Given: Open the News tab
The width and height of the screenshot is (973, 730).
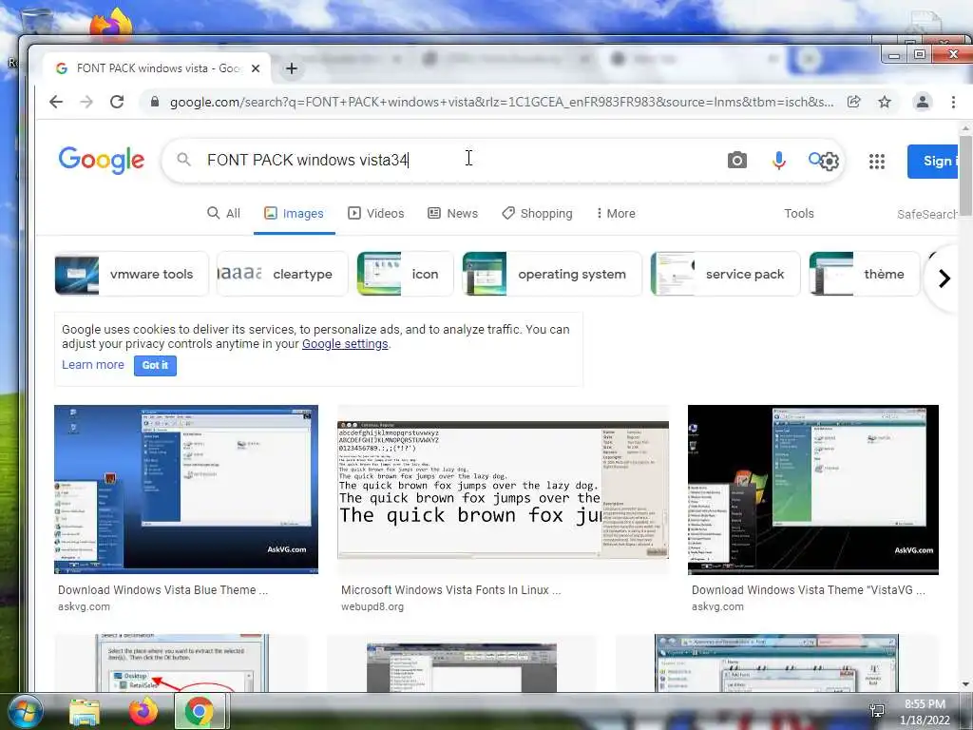Looking at the screenshot, I should [x=453, y=214].
